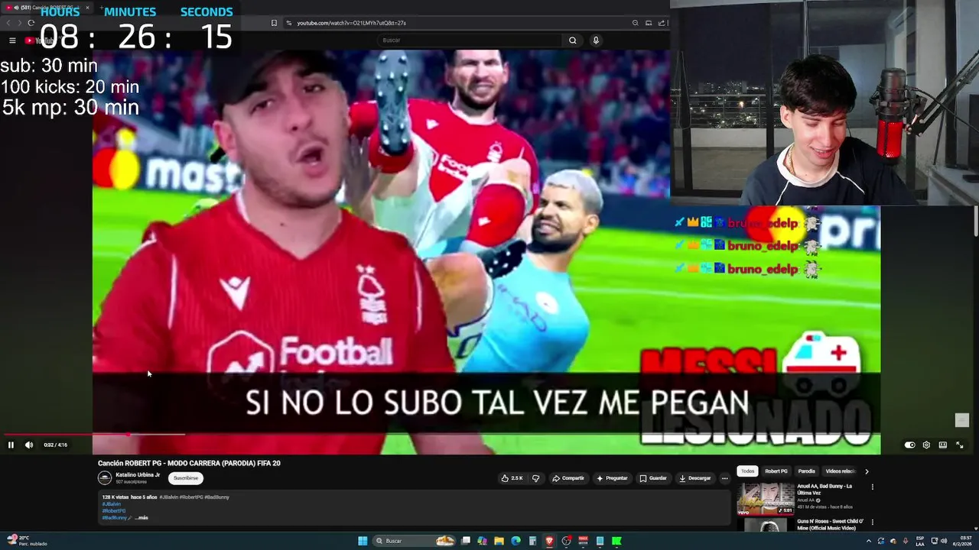The height and width of the screenshot is (550, 979).
Task: Toggle the autoplay switch in the player
Action: 909,445
